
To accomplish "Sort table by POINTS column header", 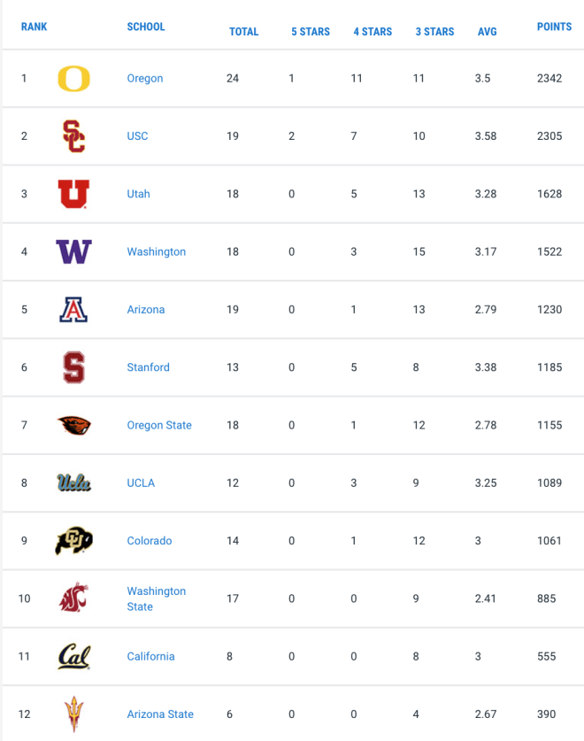I will pos(554,27).
